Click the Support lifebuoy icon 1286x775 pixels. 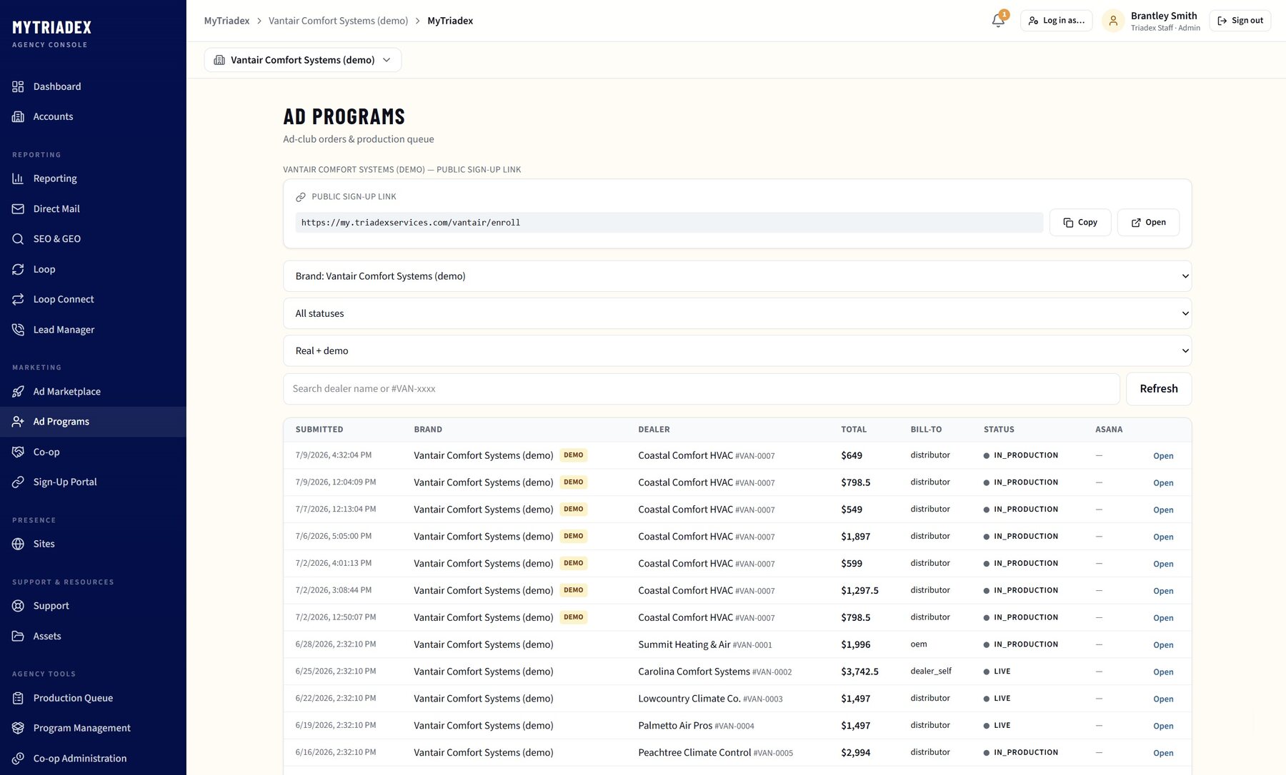point(18,606)
